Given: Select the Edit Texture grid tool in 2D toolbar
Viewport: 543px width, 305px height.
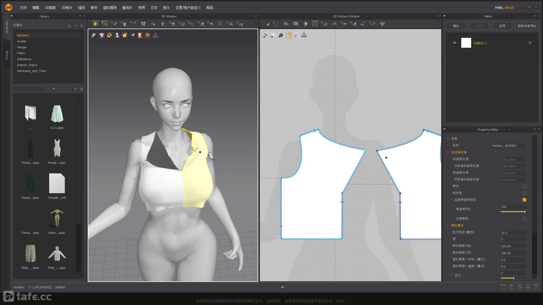Looking at the screenshot, I should [325, 24].
